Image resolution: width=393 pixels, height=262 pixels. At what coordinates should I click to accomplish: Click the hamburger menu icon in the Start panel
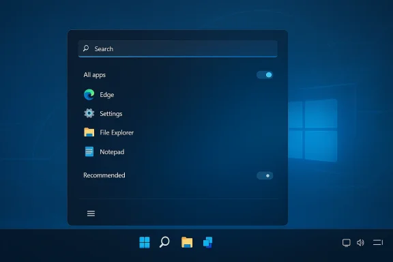point(91,214)
